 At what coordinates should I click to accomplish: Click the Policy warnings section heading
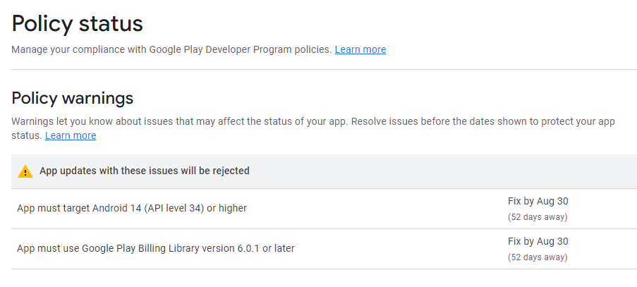[73, 98]
